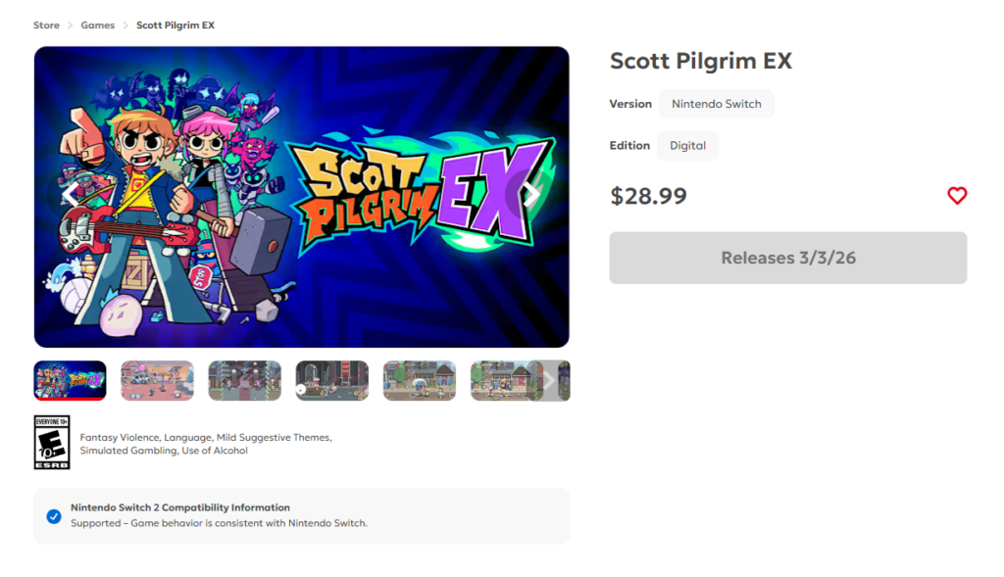1004x577 pixels.
Task: Add game to wishlist with heart icon
Action: coord(957,196)
